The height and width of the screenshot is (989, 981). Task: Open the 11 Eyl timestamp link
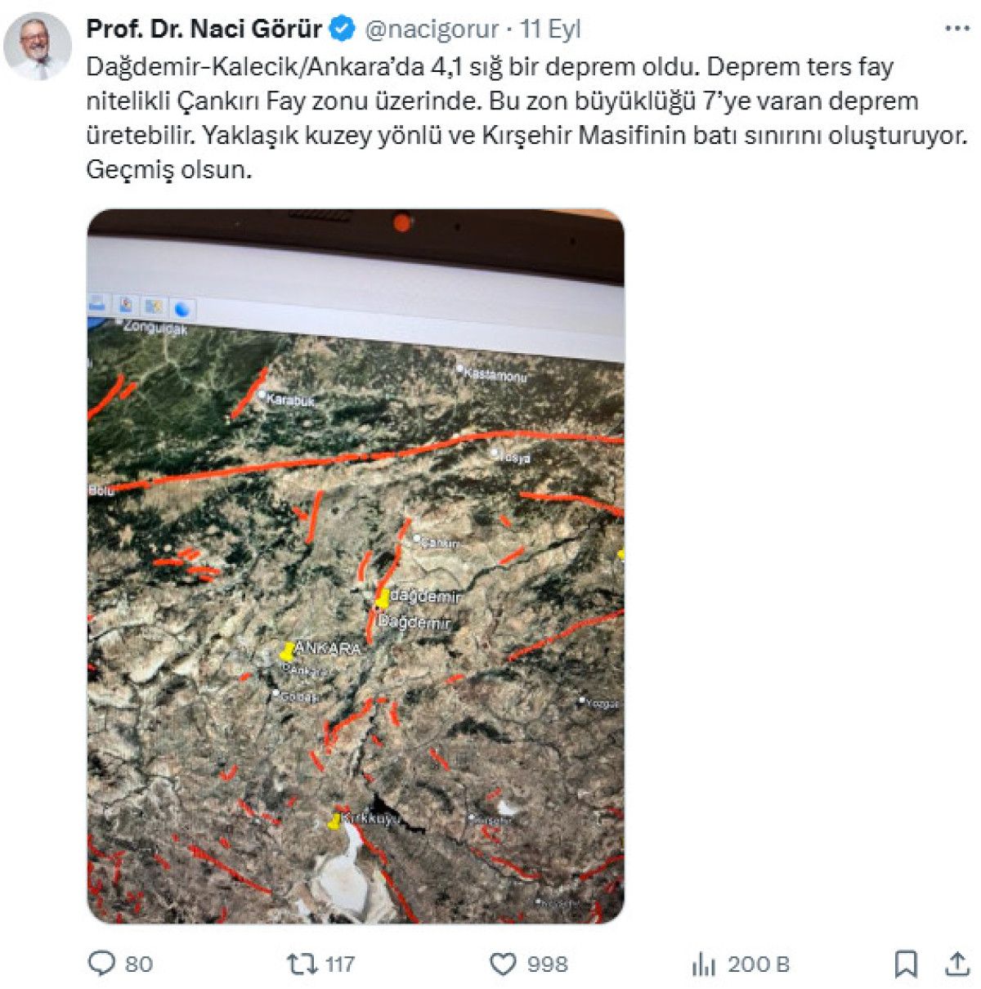550,29
